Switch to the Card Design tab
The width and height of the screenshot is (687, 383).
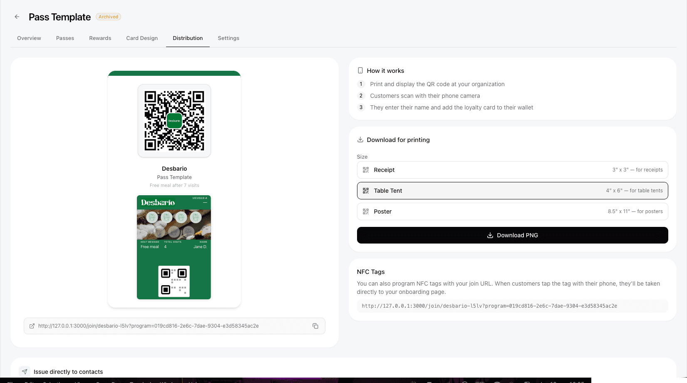[x=142, y=38]
